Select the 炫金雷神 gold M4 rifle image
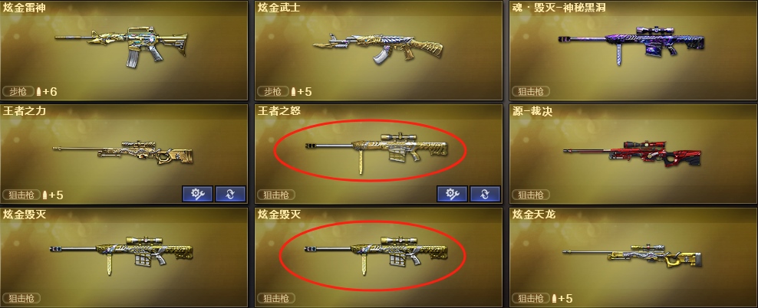The width and height of the screenshot is (758, 308). click(x=121, y=46)
